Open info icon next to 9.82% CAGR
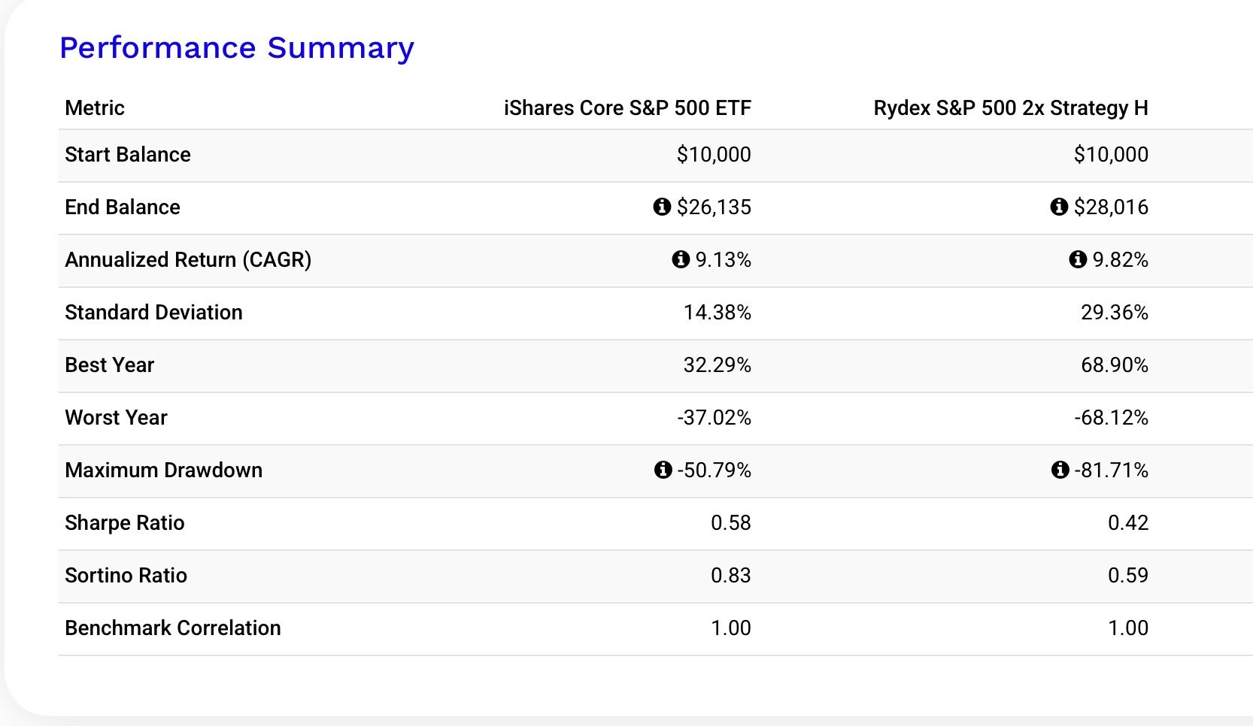The height and width of the screenshot is (726, 1253). tap(1078, 259)
